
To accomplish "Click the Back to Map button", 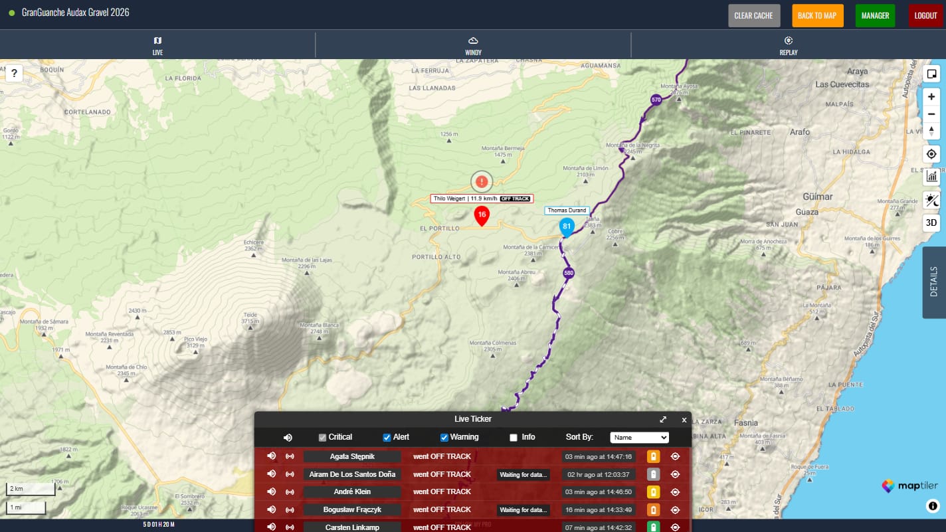I will (x=817, y=16).
